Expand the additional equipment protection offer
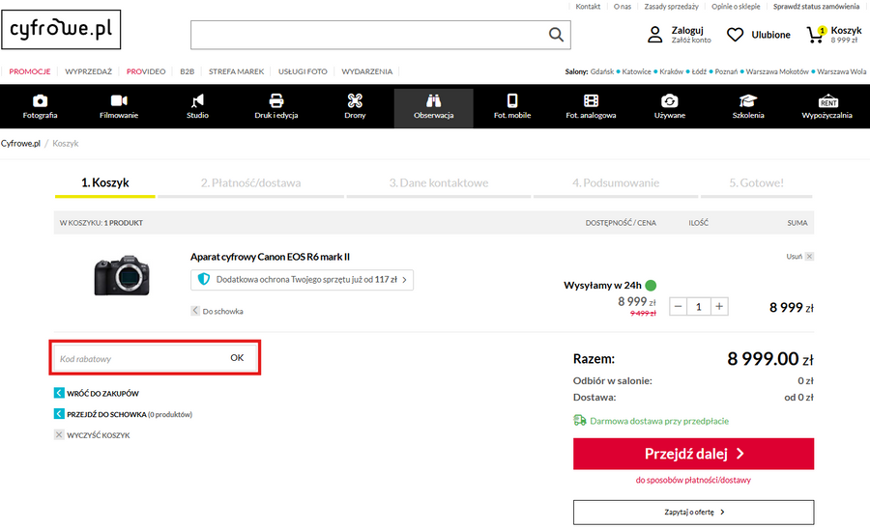 tap(302, 280)
